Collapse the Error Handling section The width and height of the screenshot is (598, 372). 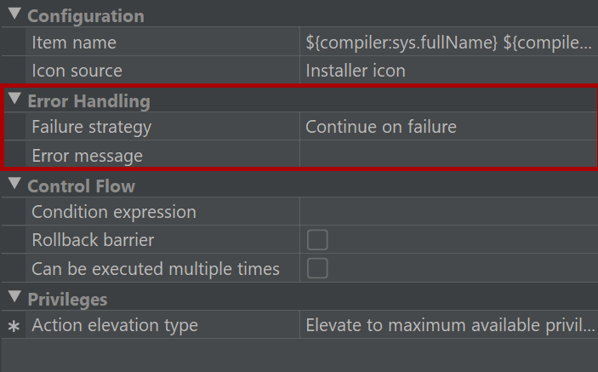coord(14,99)
